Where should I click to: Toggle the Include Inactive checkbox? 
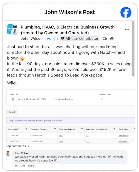(x=55, y=99)
